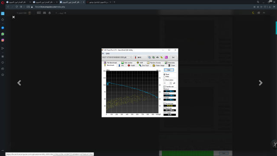Click the three-dots sidebar setup at the bottom
The height and width of the screenshot is (156, 277).
tap(3, 150)
